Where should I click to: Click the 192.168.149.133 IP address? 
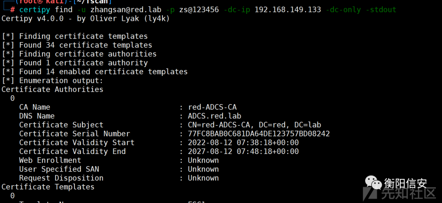coord(288,10)
